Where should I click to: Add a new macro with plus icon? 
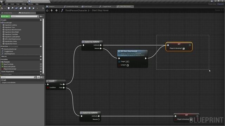41,57
